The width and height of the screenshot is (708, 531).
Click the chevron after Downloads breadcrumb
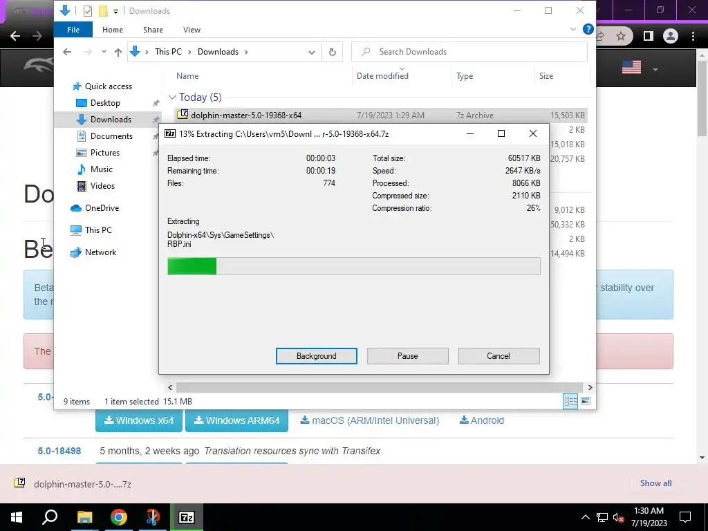[246, 52]
